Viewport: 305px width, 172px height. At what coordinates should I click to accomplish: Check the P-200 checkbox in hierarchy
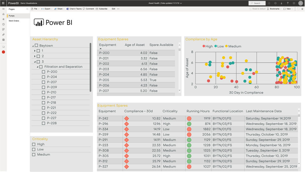(x=44, y=72)
